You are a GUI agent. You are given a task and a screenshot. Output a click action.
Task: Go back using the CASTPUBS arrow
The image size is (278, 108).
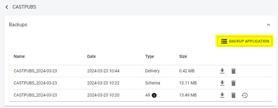click(7, 7)
